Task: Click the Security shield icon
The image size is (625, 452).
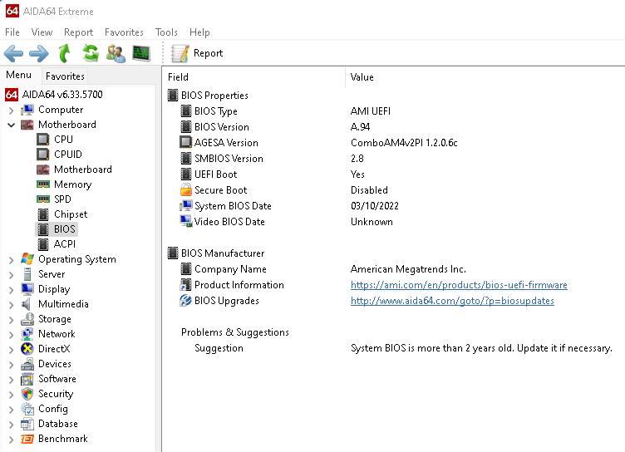Action: (27, 394)
